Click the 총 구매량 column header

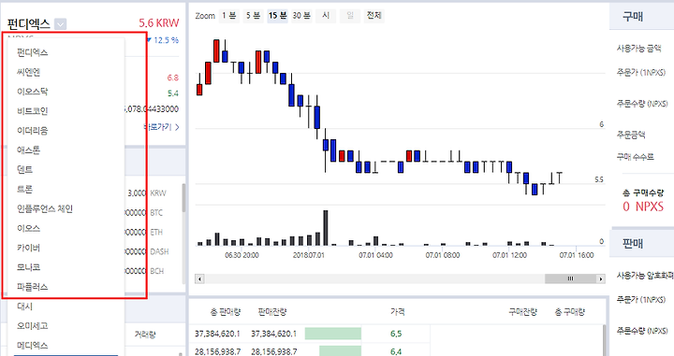pyautogui.click(x=569, y=312)
